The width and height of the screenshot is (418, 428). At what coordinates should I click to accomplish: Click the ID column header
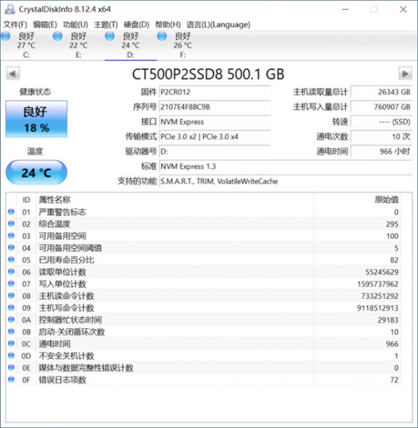(x=26, y=200)
